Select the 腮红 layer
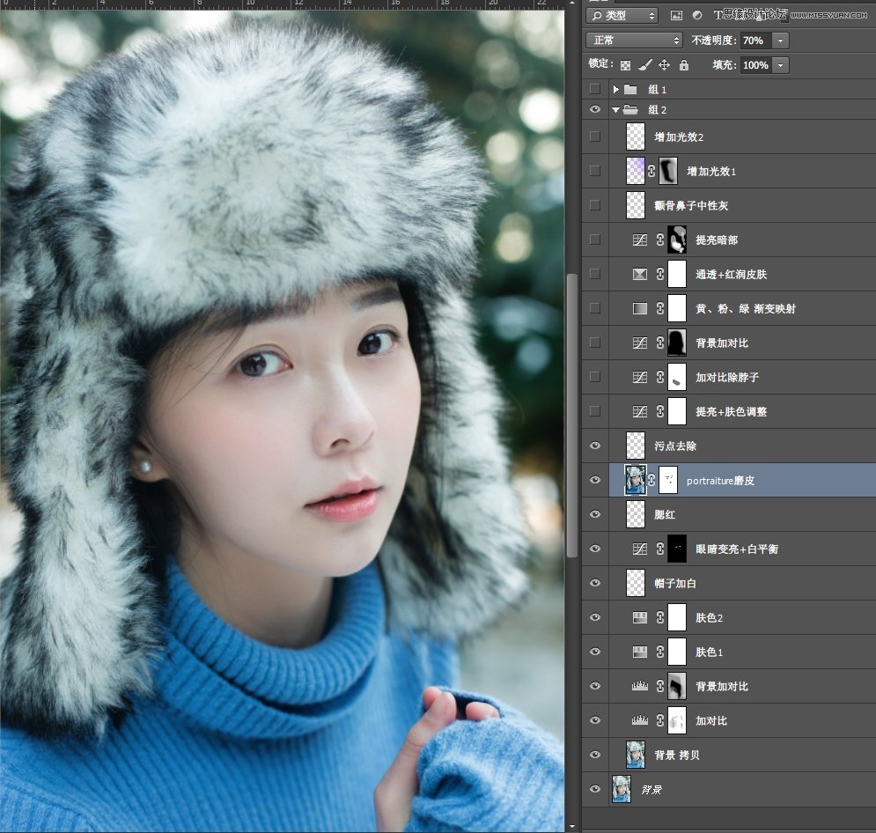This screenshot has width=876, height=833. pos(748,514)
